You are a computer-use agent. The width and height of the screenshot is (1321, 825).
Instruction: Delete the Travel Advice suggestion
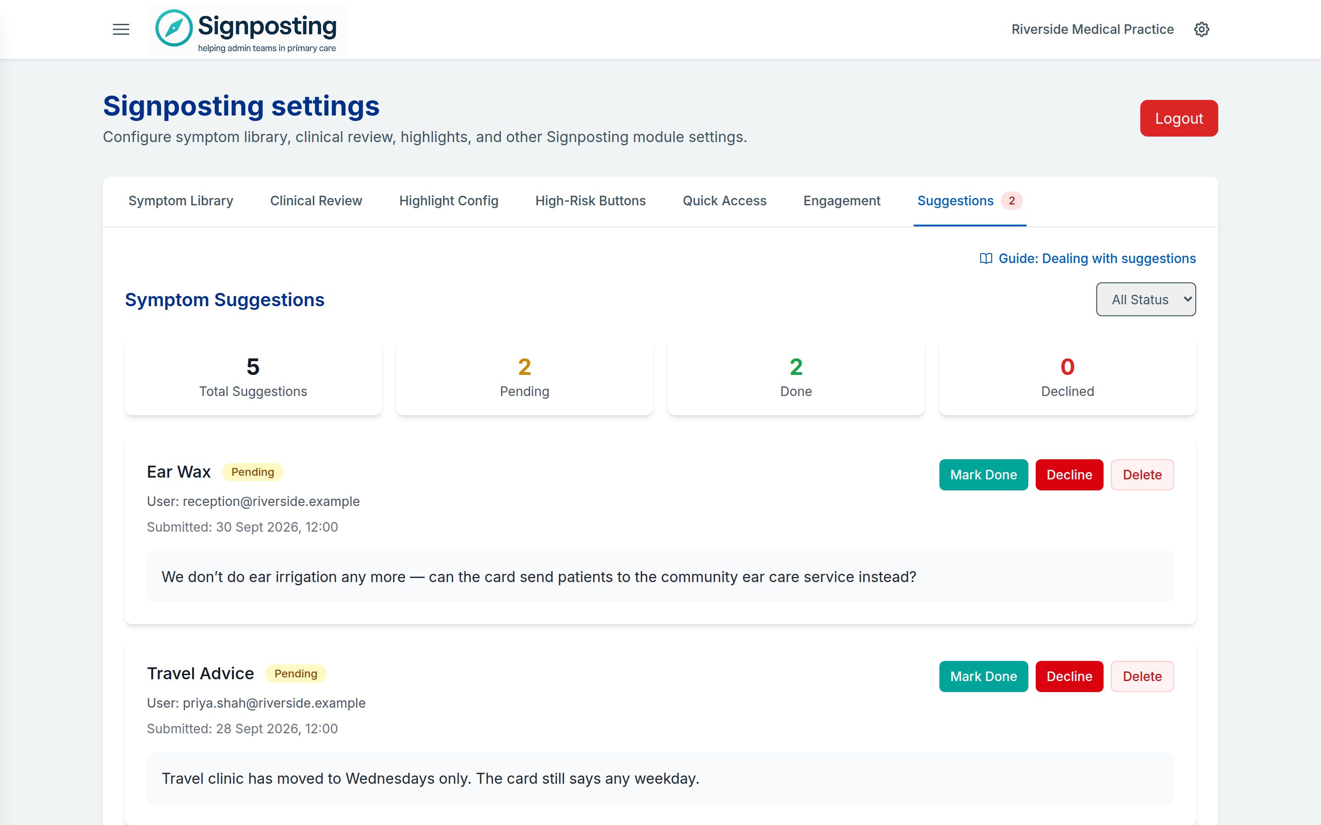[x=1142, y=676]
